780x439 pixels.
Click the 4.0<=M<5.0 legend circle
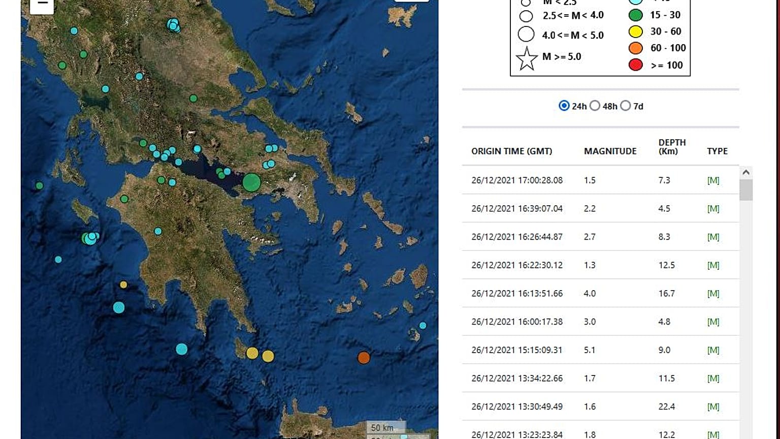[526, 34]
